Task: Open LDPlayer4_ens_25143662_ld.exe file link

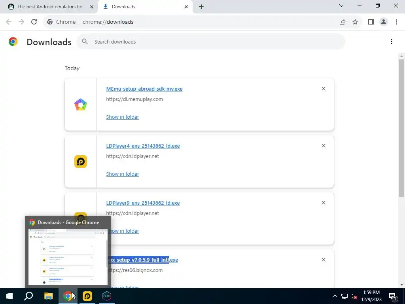Action: click(x=143, y=146)
